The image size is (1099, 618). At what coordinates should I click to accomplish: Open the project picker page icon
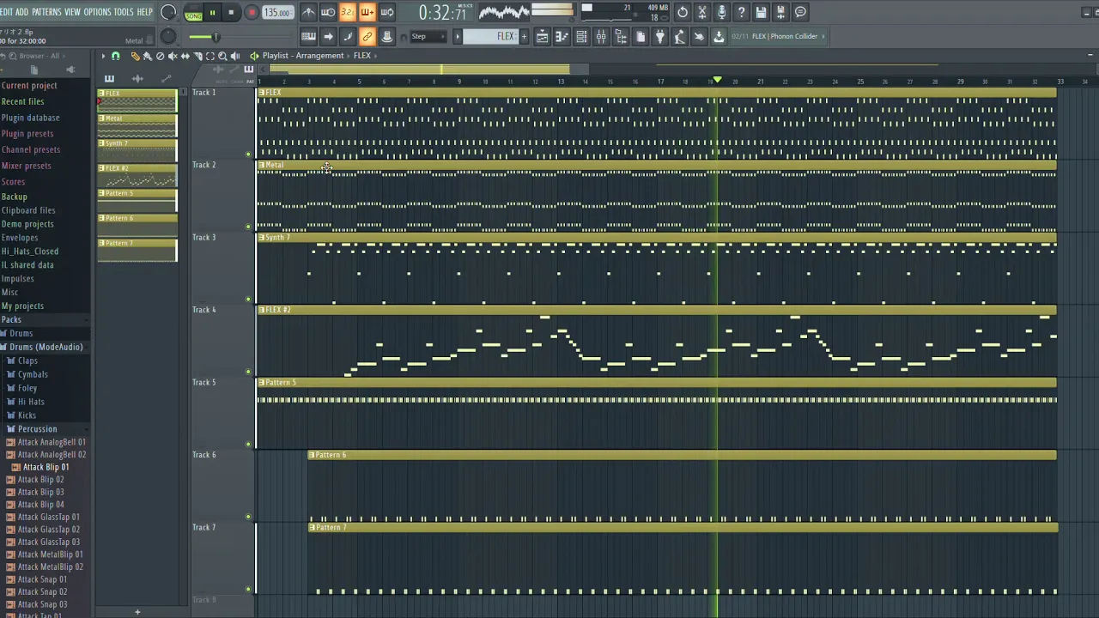(x=641, y=36)
